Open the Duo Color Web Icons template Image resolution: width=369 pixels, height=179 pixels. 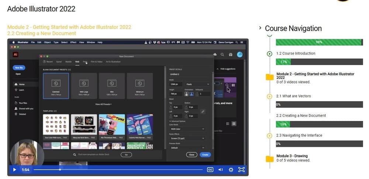56,127
